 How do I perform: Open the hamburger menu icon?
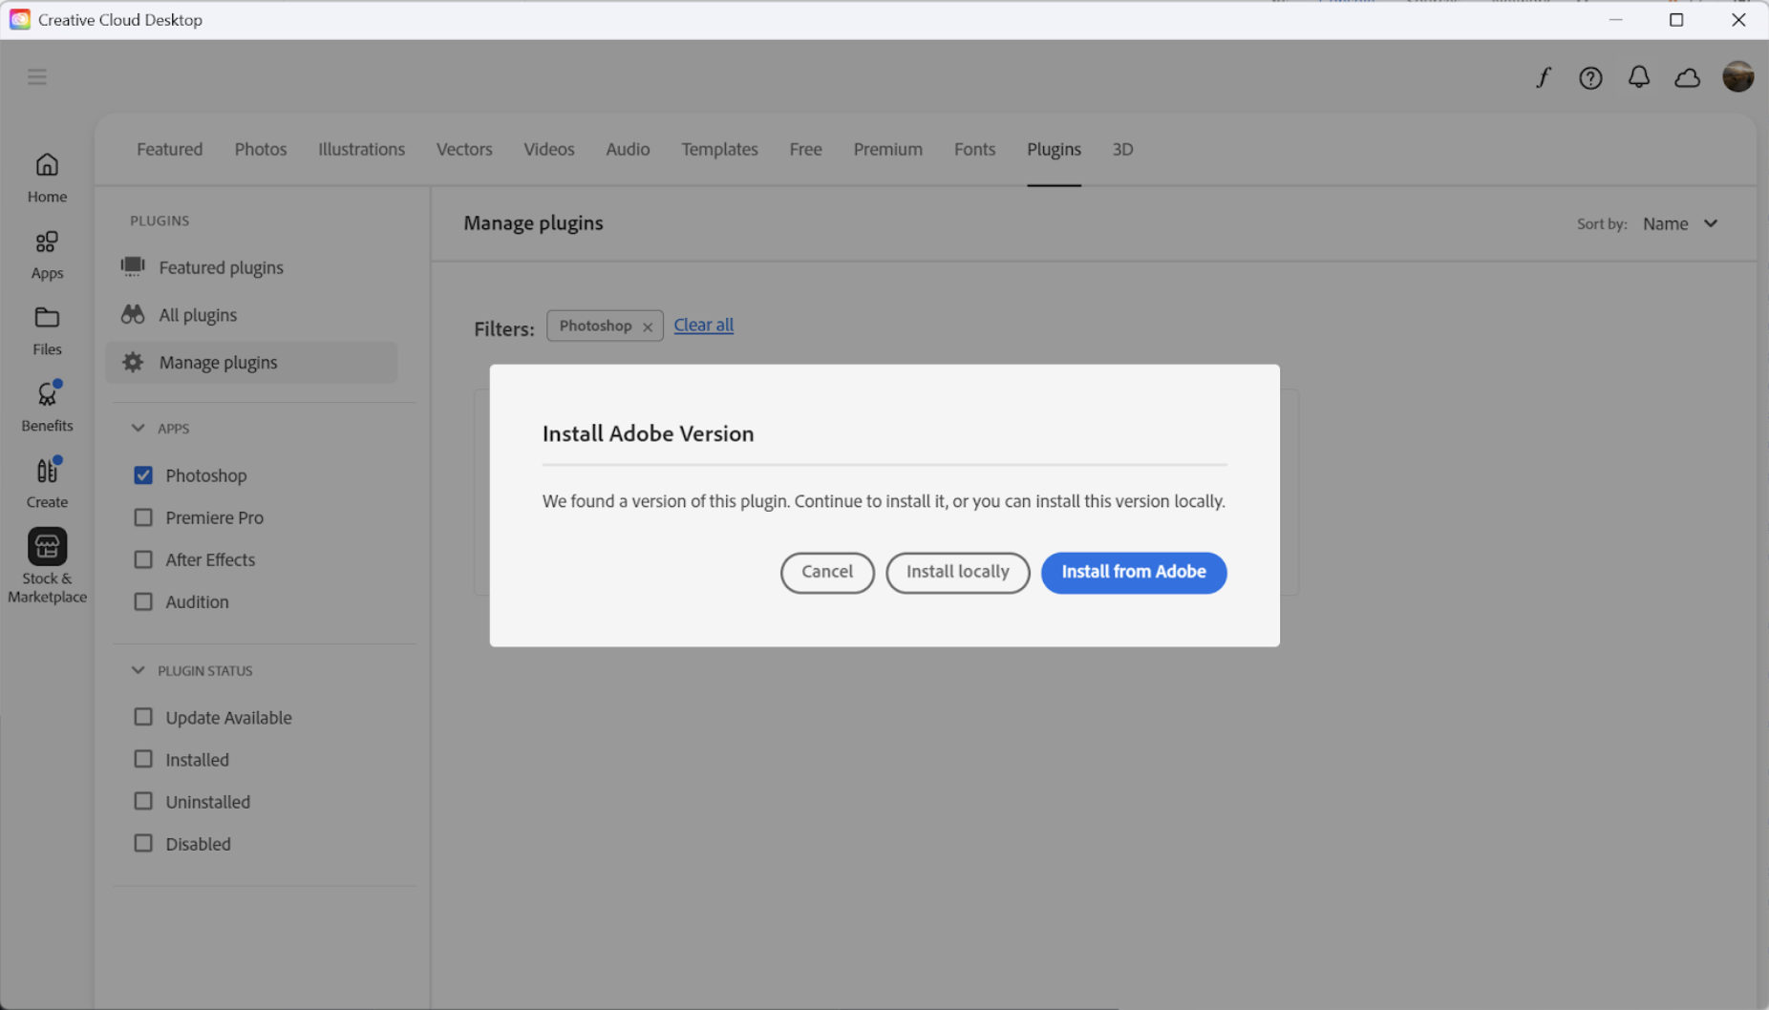37,77
